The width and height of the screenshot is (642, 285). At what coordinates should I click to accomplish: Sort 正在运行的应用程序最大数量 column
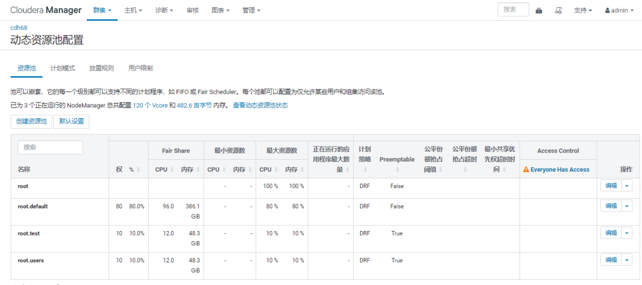347,170
